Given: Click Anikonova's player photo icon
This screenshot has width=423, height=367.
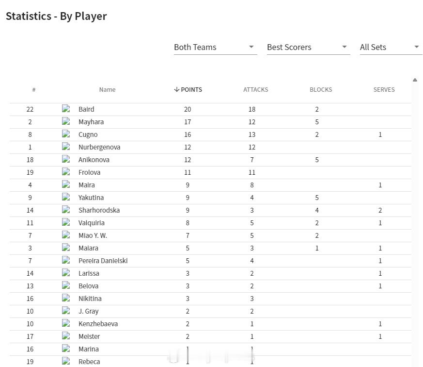Looking at the screenshot, I should 66,160.
